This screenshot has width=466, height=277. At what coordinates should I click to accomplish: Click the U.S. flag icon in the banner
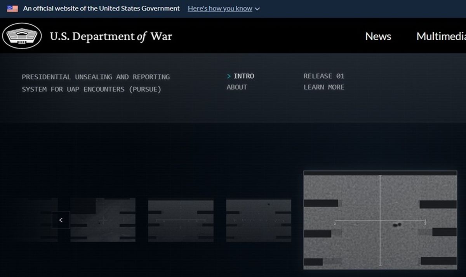point(12,9)
